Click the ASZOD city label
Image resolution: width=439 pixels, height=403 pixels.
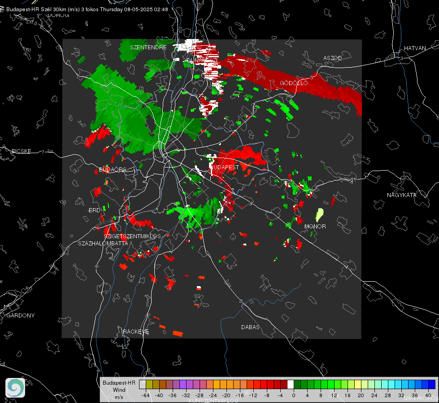333,58
